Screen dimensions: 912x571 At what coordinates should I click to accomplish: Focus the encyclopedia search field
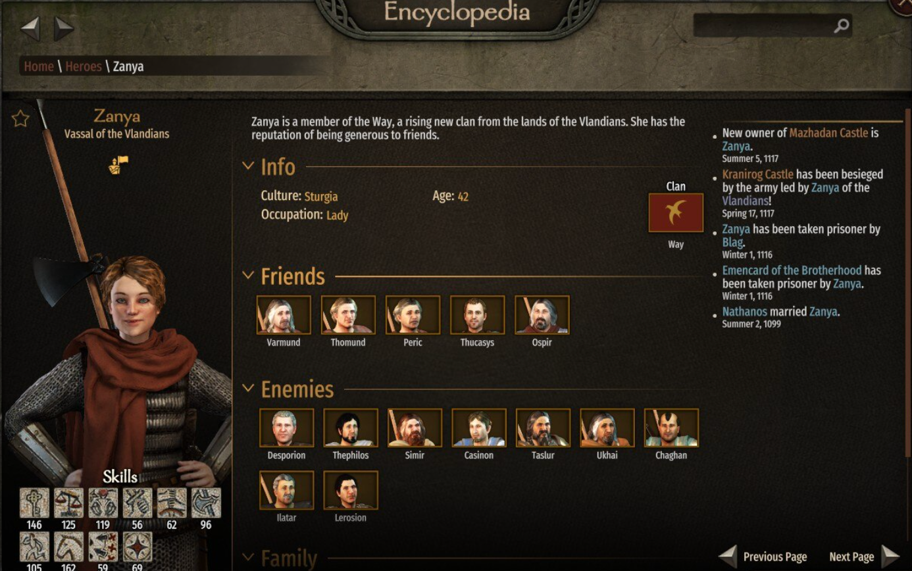[763, 26]
